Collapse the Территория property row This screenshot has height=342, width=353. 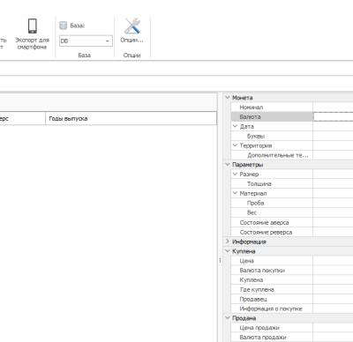pos(235,145)
